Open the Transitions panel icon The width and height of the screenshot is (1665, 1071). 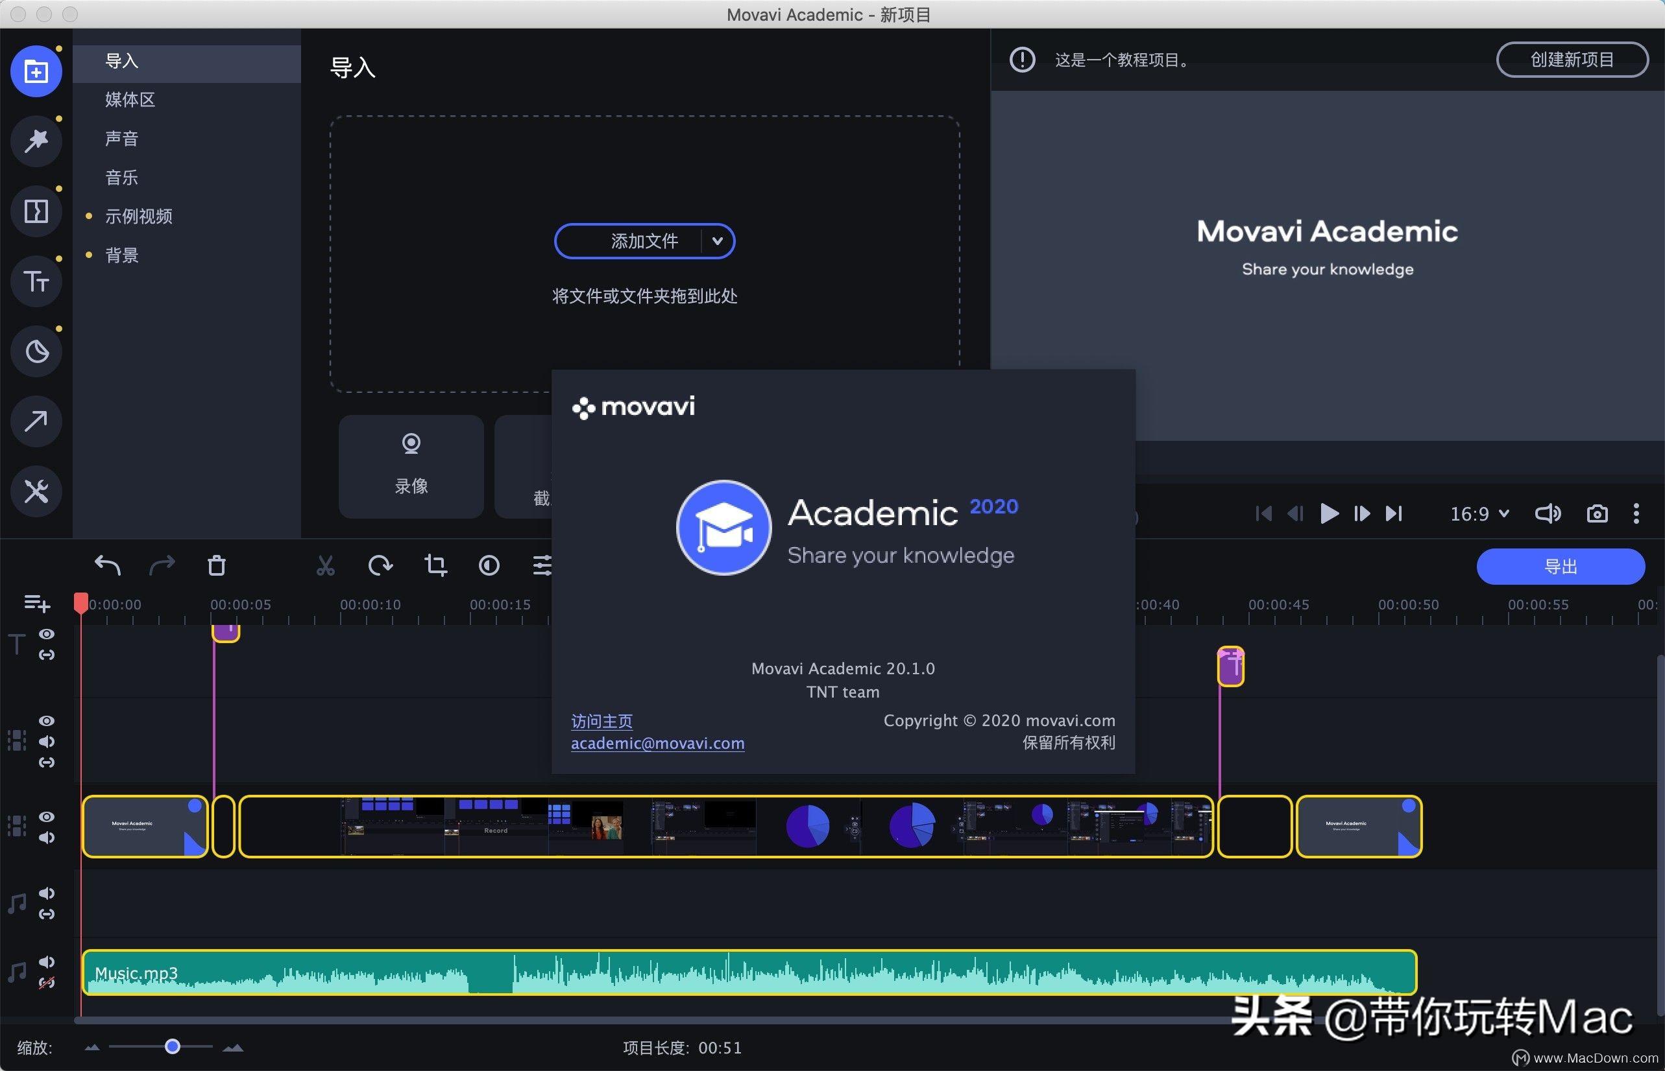(36, 211)
